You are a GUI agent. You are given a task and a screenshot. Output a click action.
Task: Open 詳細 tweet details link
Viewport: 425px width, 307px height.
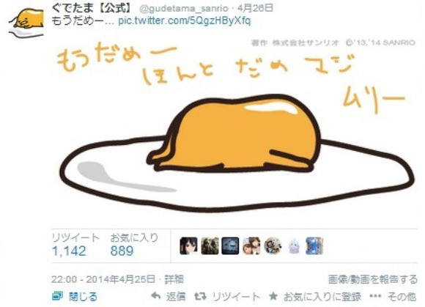tap(174, 279)
